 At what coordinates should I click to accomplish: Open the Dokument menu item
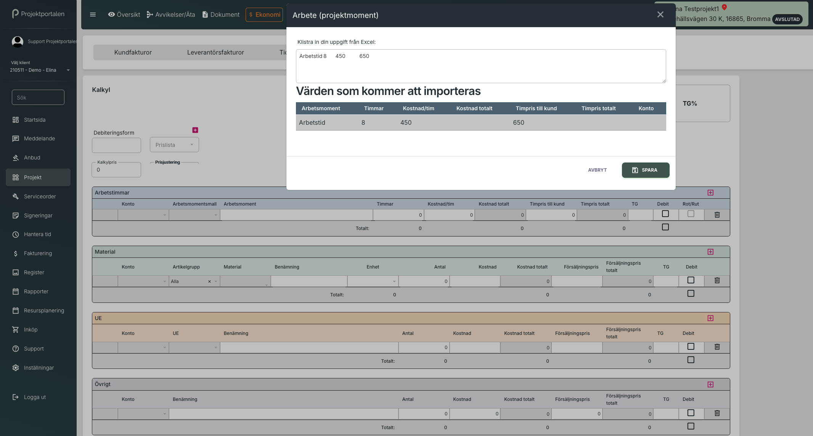pos(221,14)
